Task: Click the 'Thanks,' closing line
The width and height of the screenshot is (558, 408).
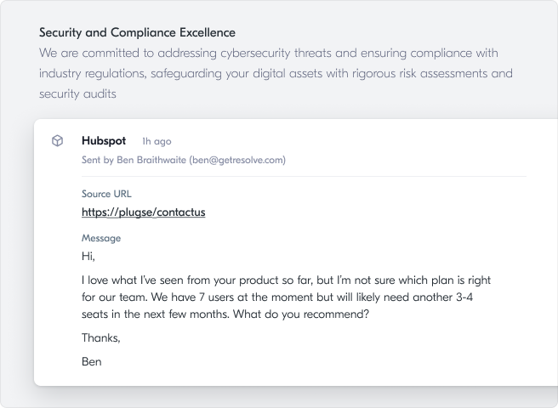Action: [100, 337]
